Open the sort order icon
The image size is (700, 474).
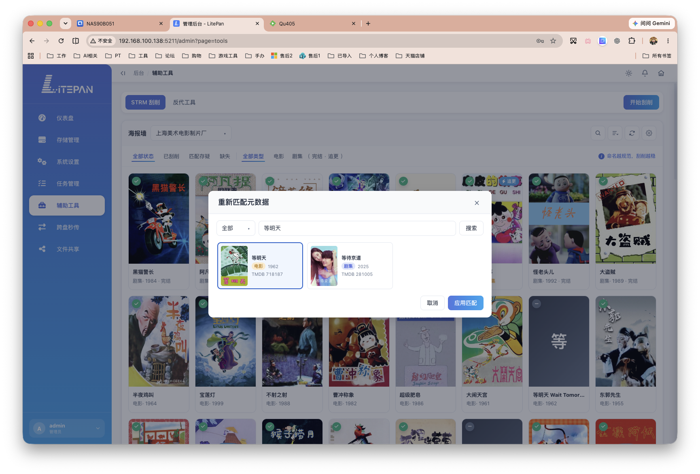tap(615, 133)
